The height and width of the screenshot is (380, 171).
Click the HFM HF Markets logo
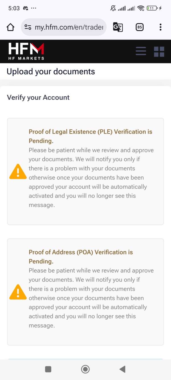(x=26, y=51)
